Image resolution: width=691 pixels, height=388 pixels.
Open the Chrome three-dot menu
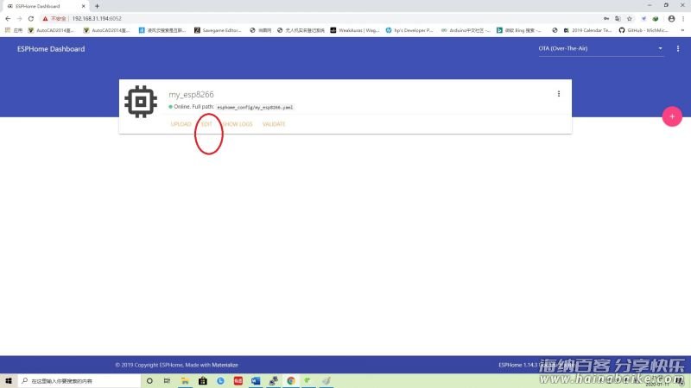(x=683, y=18)
